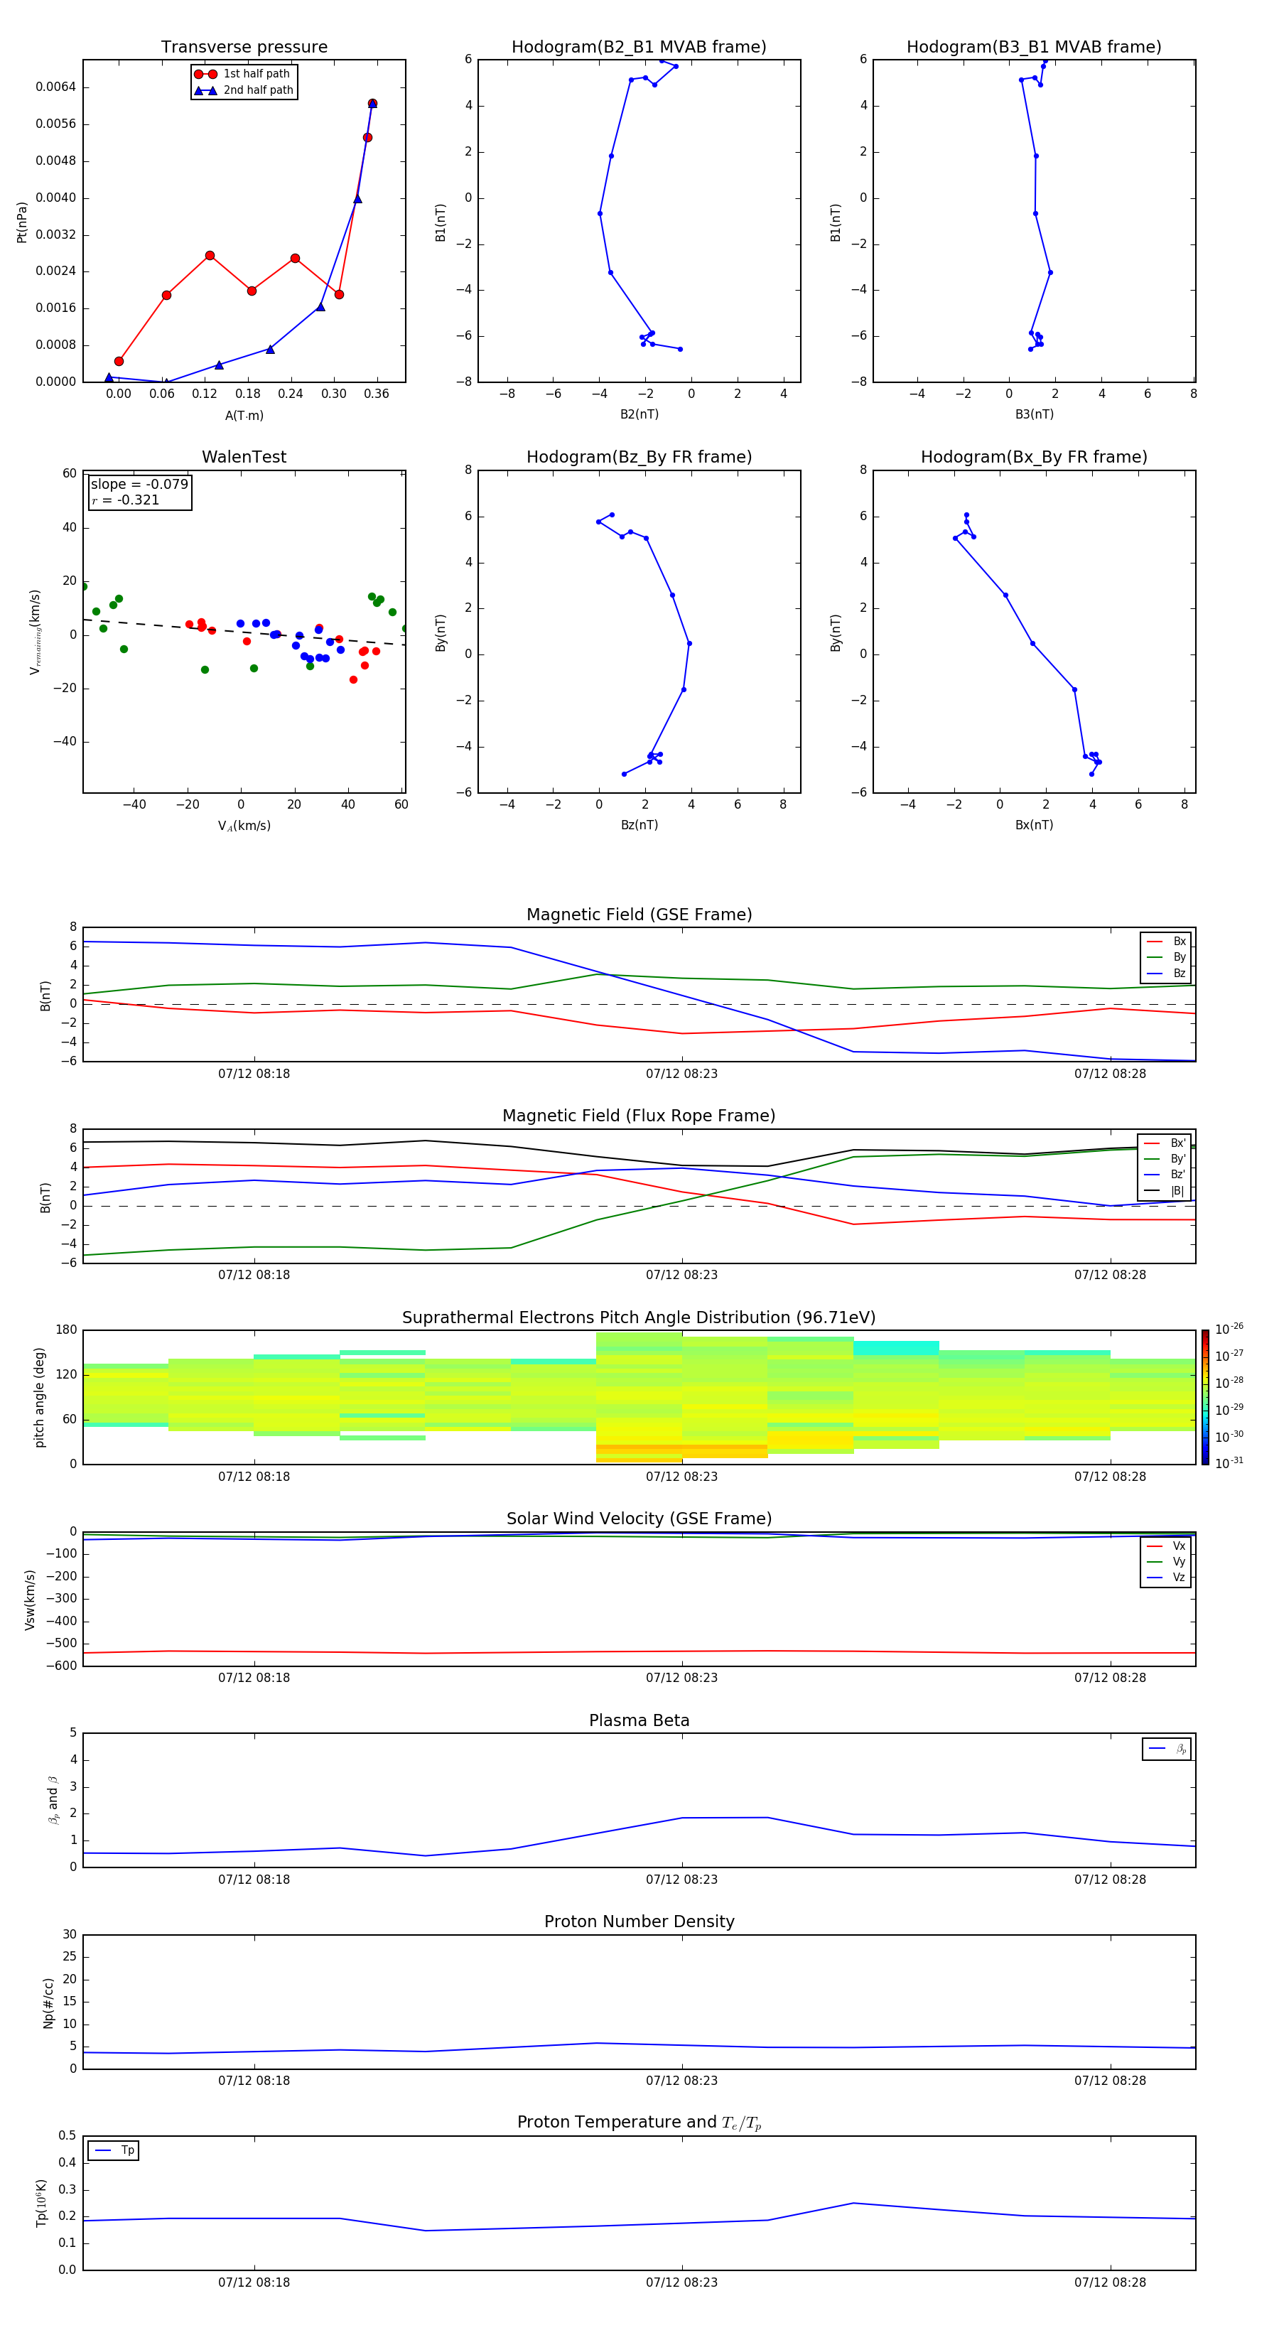Click the −600 tick on the Vsw axis
The image size is (1279, 2345).
point(60,1666)
